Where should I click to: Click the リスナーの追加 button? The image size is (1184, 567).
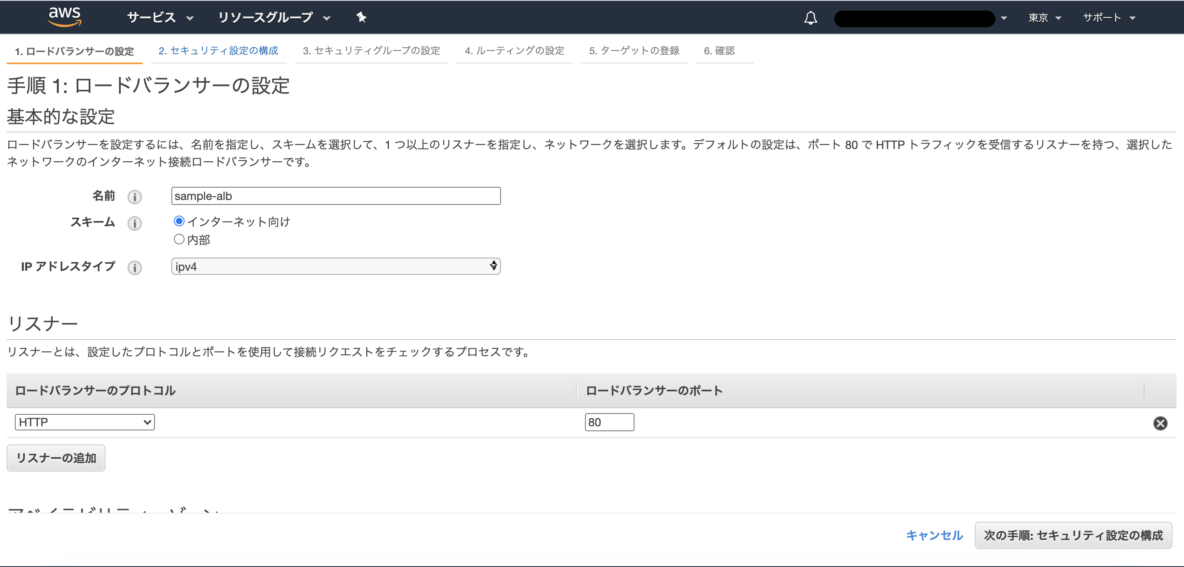pyautogui.click(x=56, y=458)
